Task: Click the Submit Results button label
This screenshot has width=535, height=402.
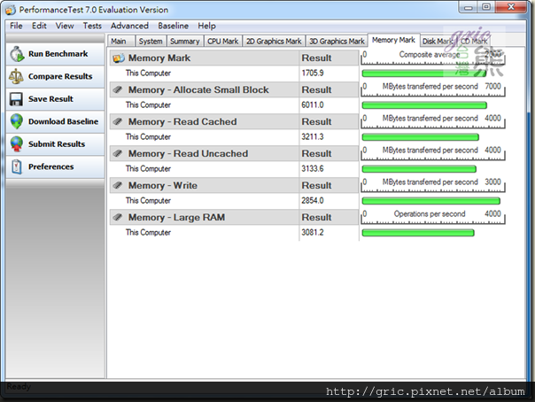Action: point(57,144)
